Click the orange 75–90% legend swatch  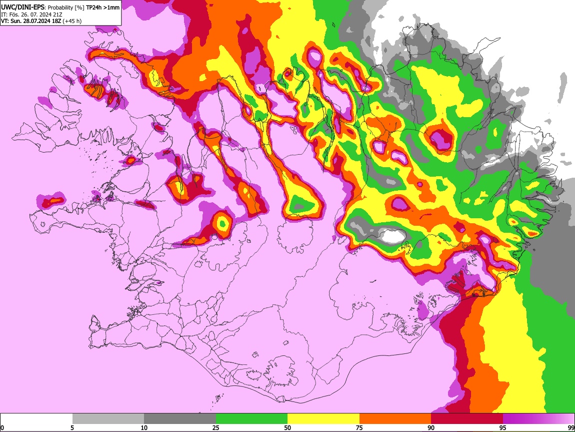click(x=395, y=418)
